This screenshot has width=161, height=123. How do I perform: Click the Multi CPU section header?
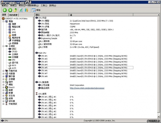pos(41,53)
